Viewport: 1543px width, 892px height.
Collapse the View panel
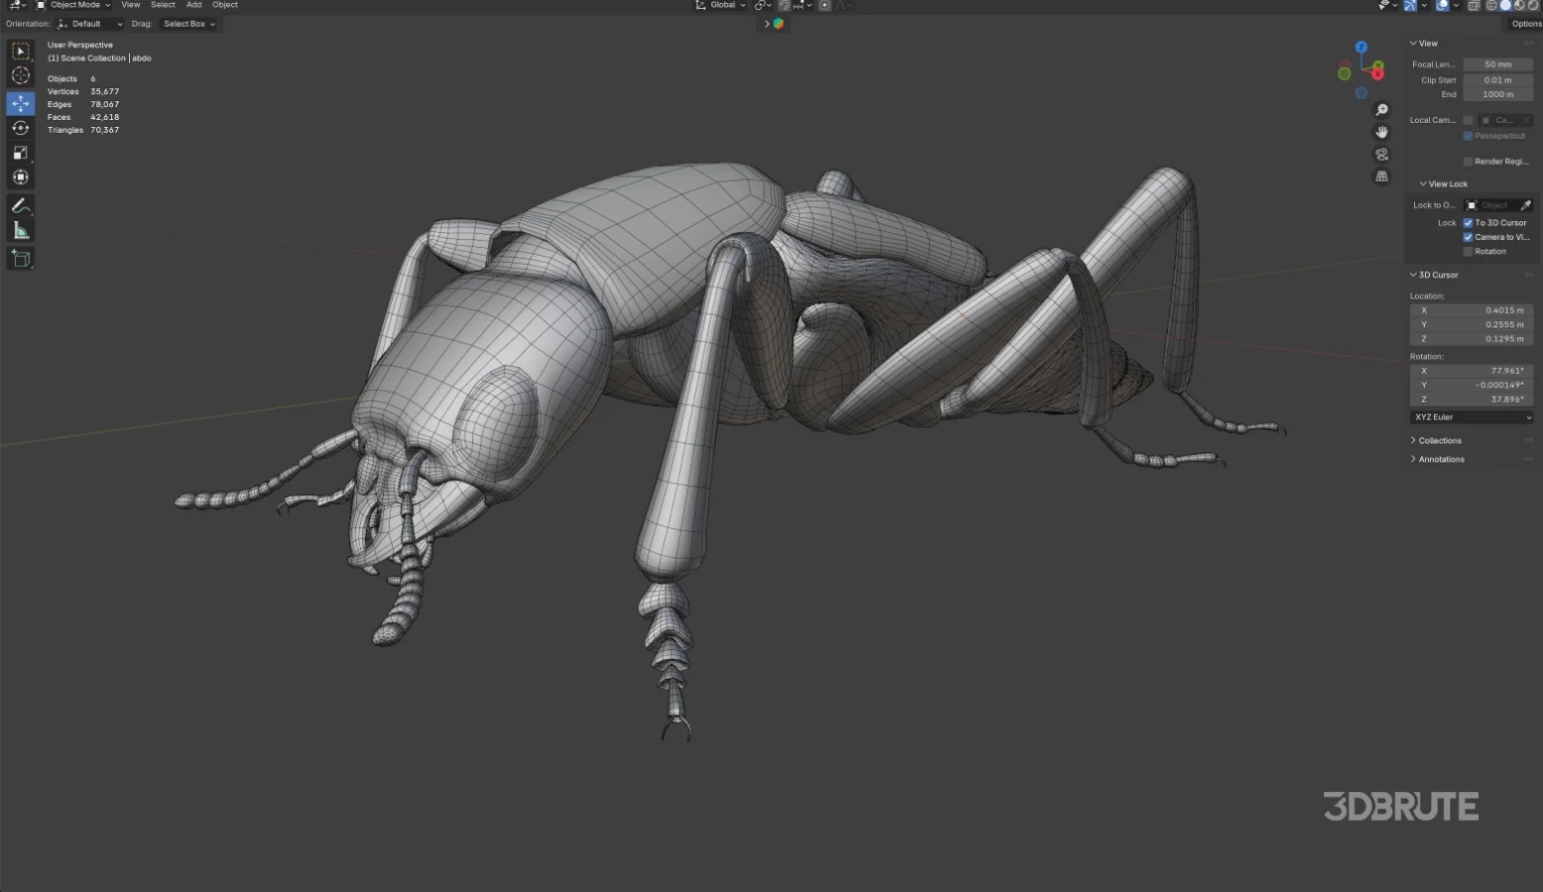point(1424,44)
